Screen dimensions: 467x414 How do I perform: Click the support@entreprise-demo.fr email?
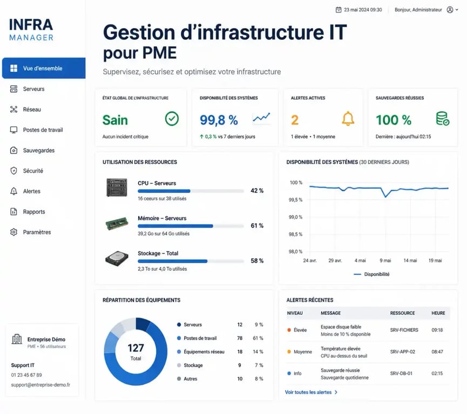[x=40, y=385]
